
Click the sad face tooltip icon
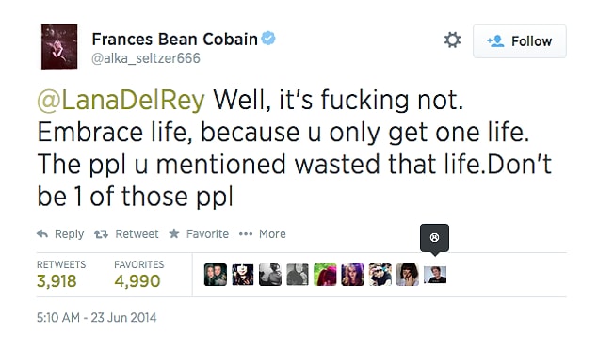pos(434,238)
